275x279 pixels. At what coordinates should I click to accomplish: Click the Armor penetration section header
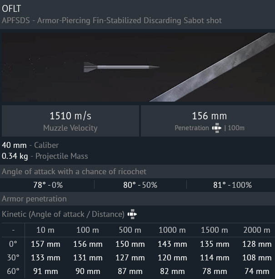tap(137, 199)
